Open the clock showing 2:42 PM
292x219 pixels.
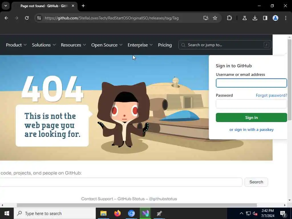267,213
